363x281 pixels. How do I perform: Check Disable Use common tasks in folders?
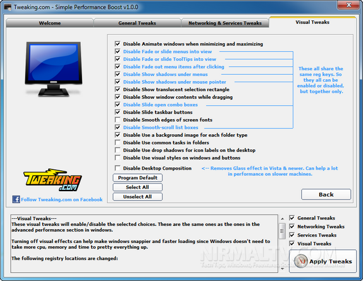point(118,142)
